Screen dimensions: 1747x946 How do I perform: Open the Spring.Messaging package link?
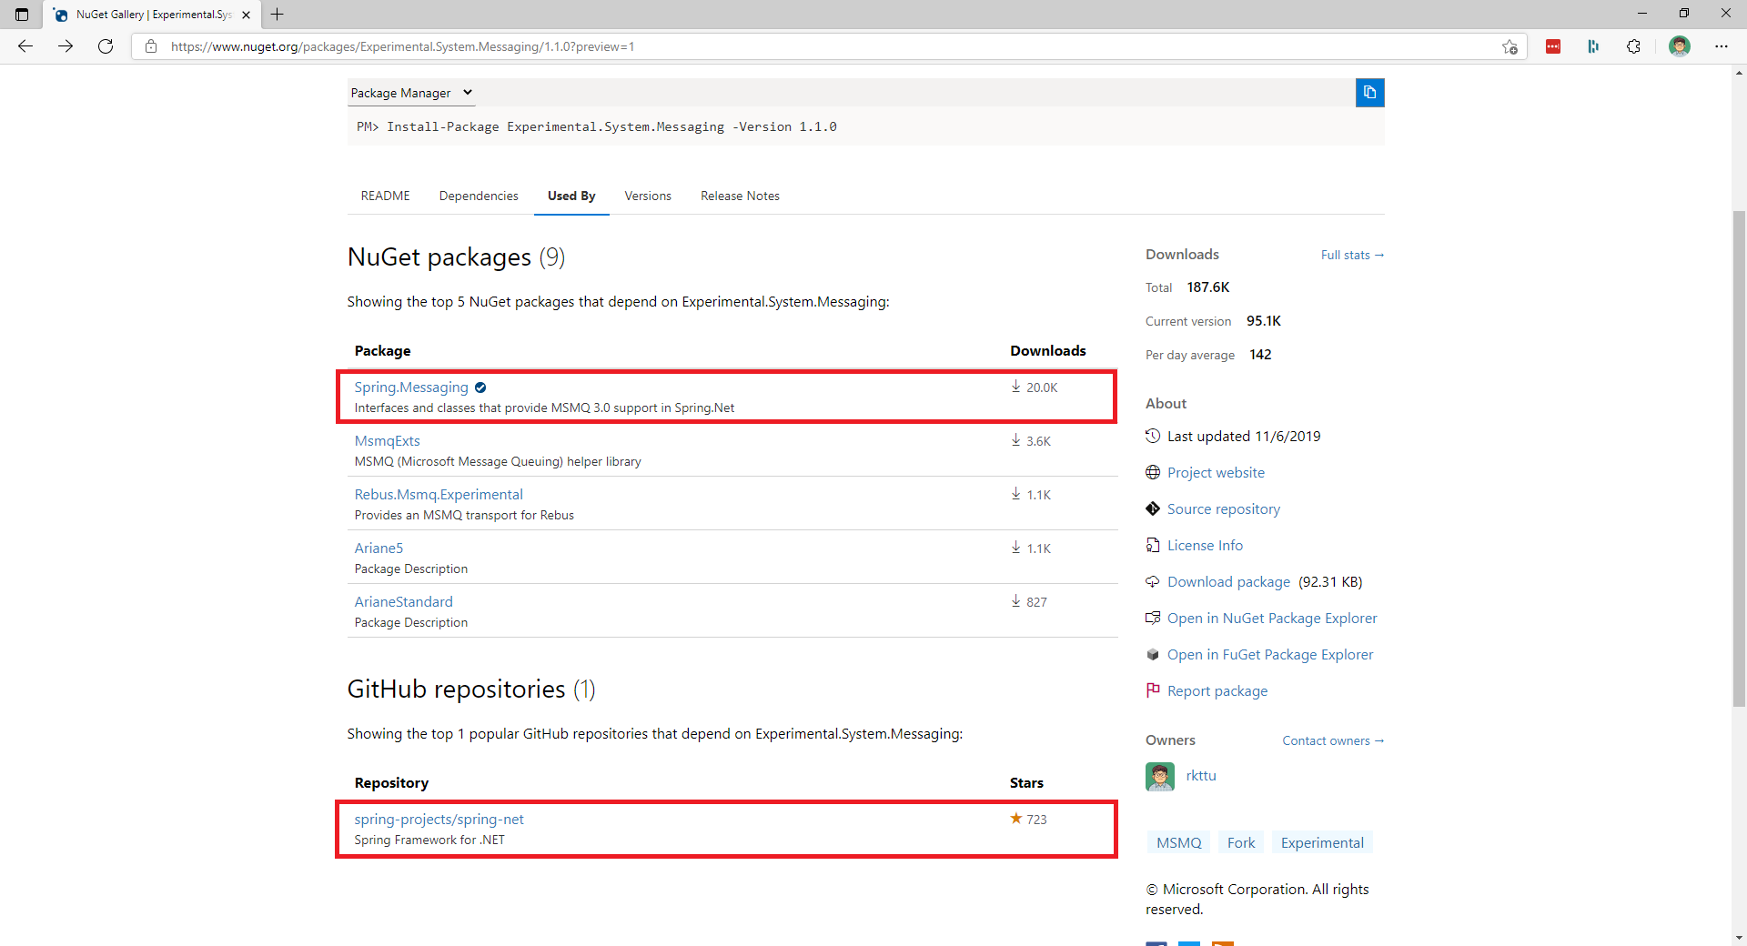(411, 387)
